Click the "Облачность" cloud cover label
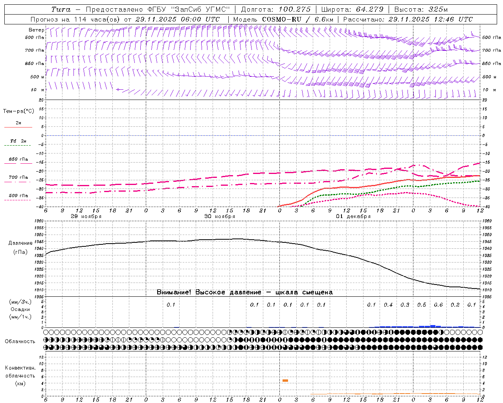This screenshot has height=403, width=503. (20, 341)
